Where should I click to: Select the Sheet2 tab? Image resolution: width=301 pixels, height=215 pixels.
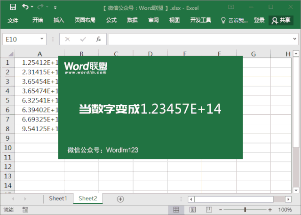(88, 199)
